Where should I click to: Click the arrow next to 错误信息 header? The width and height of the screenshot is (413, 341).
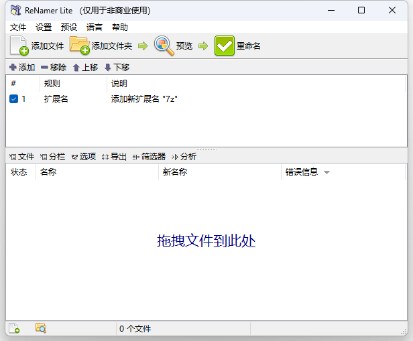tap(327, 173)
